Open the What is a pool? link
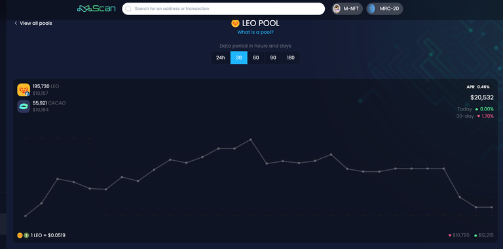The image size is (503, 249). (x=255, y=32)
